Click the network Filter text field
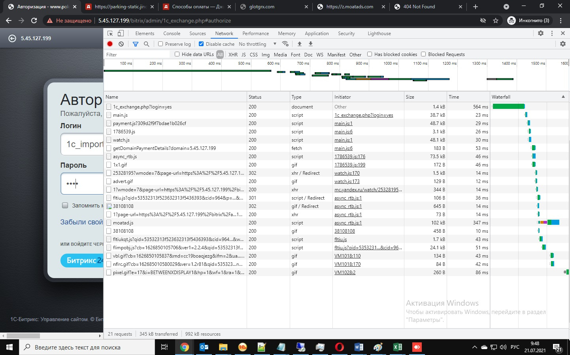The height and width of the screenshot is (355, 570). click(x=137, y=54)
